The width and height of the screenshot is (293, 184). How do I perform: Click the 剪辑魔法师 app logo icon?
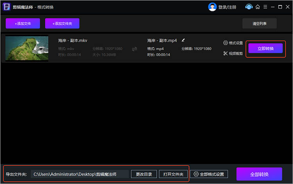pyautogui.click(x=7, y=7)
